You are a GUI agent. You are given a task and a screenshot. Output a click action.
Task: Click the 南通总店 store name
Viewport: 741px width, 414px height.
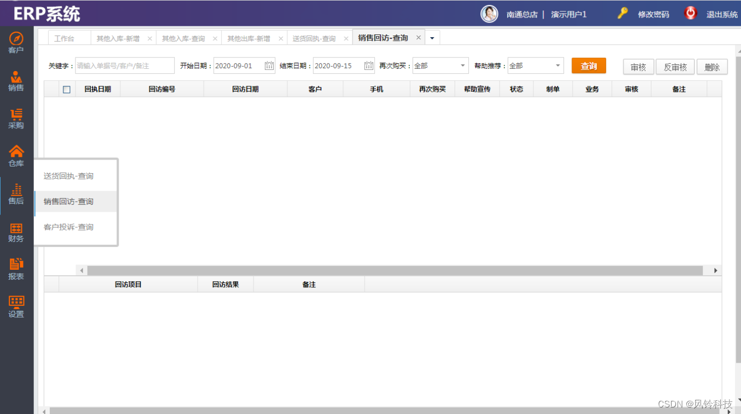pos(522,14)
